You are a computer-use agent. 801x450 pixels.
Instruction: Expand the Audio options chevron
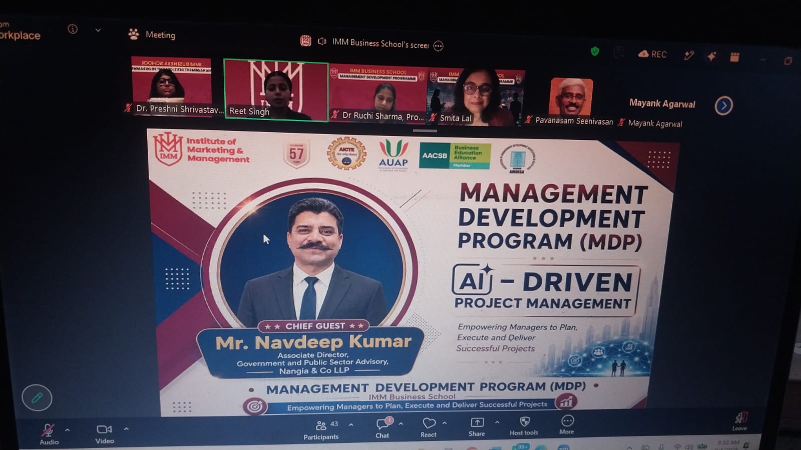pyautogui.click(x=68, y=429)
